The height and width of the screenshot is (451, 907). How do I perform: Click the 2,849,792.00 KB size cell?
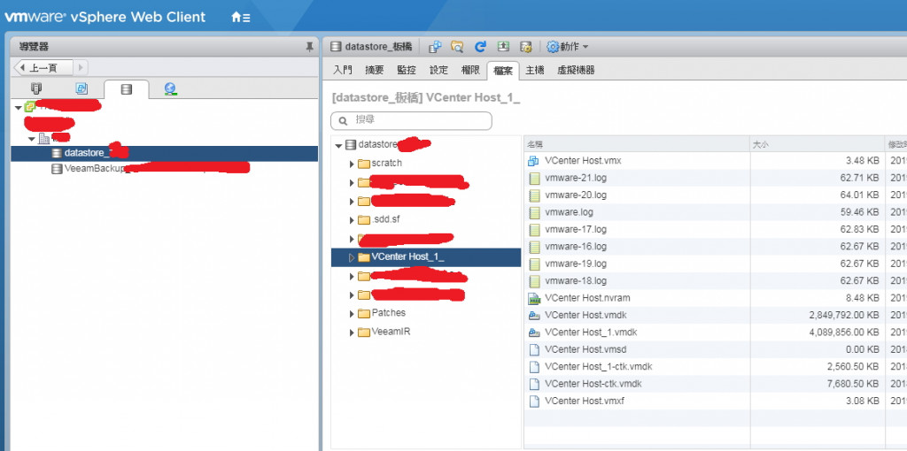pos(843,316)
